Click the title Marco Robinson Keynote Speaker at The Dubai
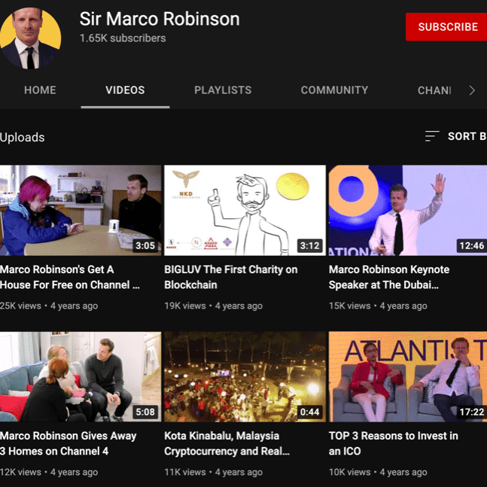 tap(389, 277)
